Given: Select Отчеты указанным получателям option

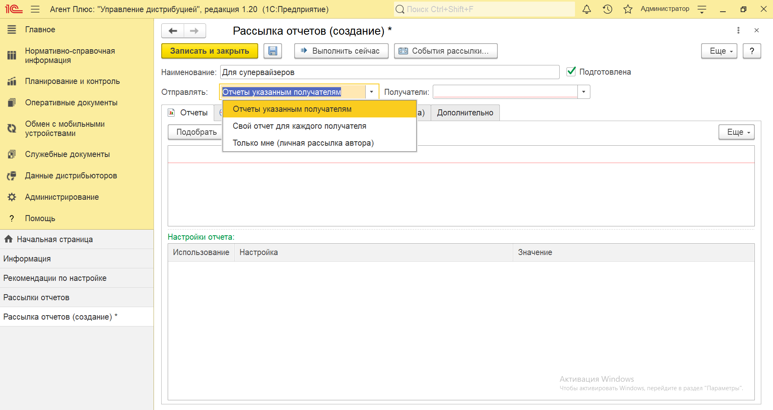Looking at the screenshot, I should pyautogui.click(x=320, y=109).
